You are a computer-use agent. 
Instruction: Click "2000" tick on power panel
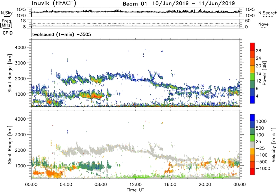coord(20,78)
